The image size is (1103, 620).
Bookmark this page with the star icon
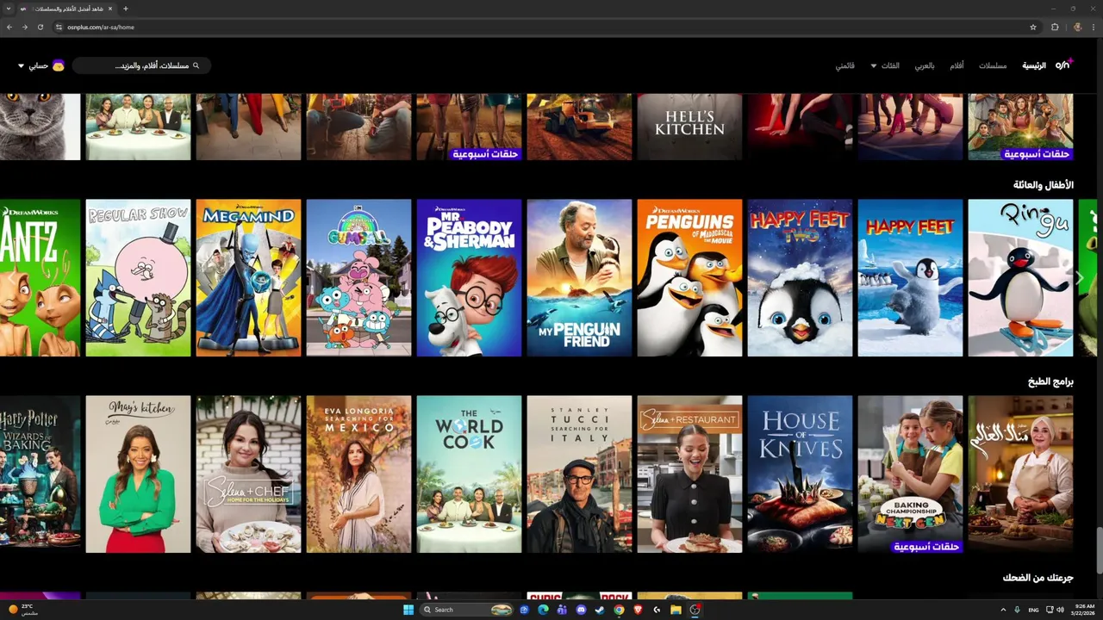[x=1033, y=27]
